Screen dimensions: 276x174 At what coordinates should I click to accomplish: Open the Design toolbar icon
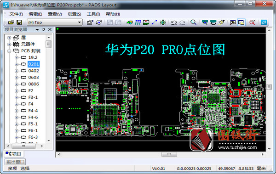(x=138, y=22)
